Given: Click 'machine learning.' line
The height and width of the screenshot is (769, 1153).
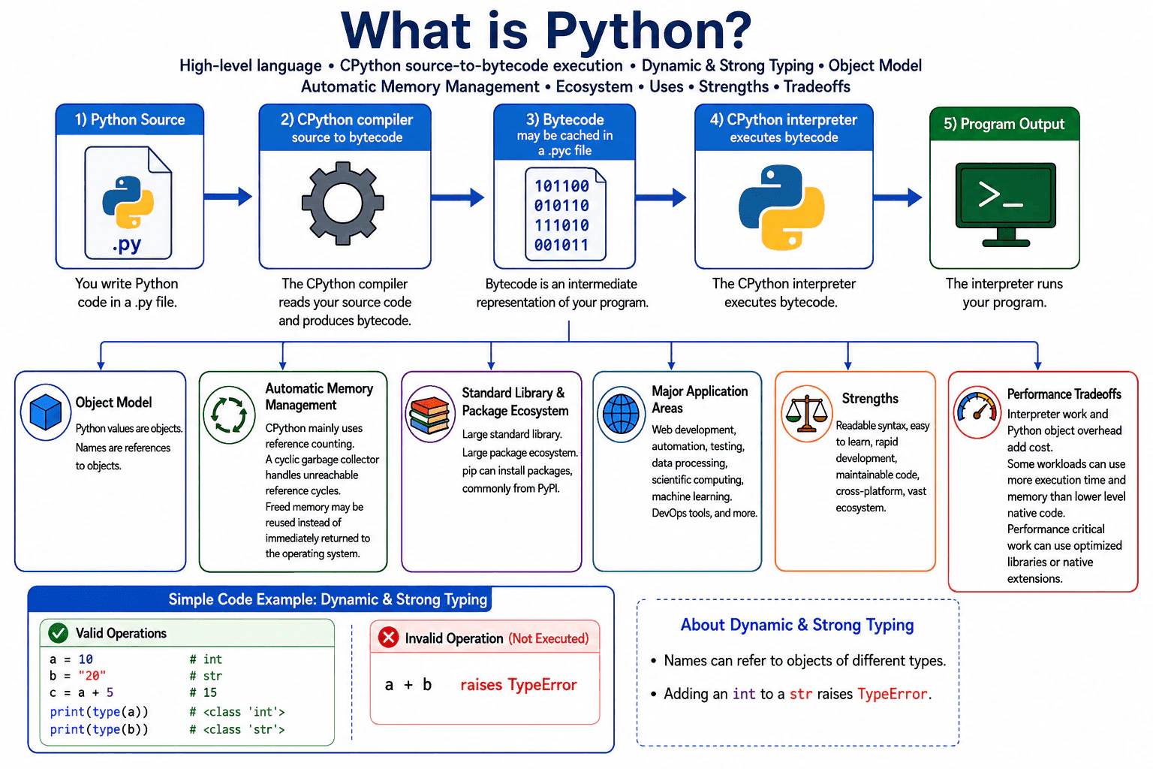Looking at the screenshot, I should pyautogui.click(x=692, y=496).
